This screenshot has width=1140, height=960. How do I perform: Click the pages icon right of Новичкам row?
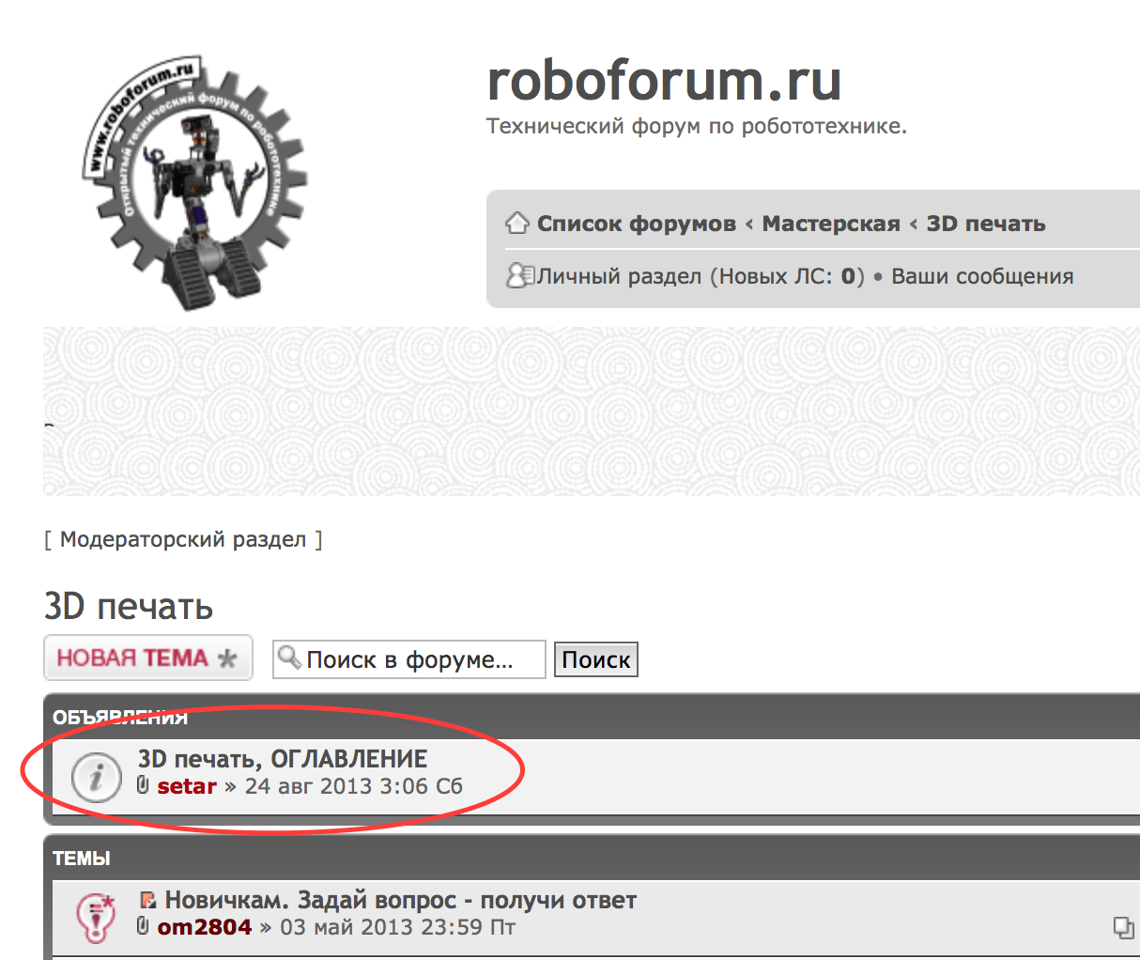[x=1123, y=927]
